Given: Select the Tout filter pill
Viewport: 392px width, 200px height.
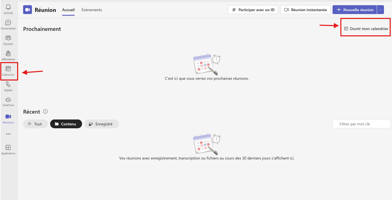Looking at the screenshot, I should [35, 124].
